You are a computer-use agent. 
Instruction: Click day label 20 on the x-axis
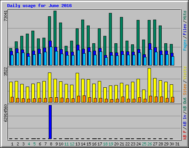(116, 144)
